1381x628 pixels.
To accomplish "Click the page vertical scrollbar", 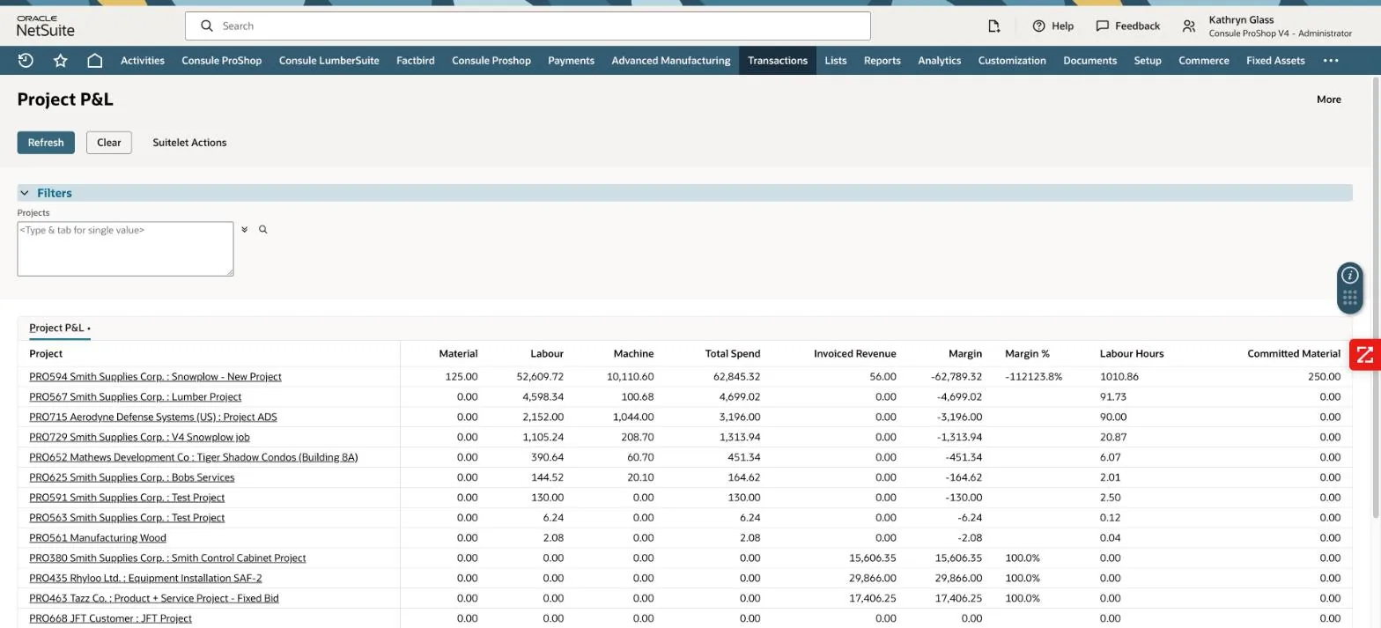I will point(1376,297).
